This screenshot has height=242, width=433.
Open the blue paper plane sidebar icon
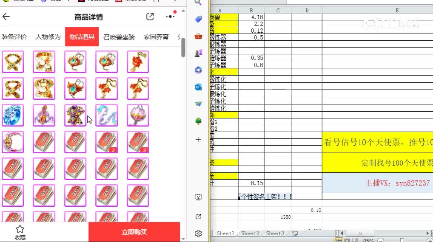(198, 104)
